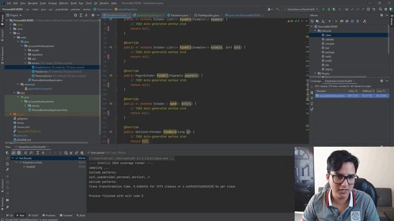
Task: Open Problems tool window tab
Action: pyautogui.click(x=49, y=215)
